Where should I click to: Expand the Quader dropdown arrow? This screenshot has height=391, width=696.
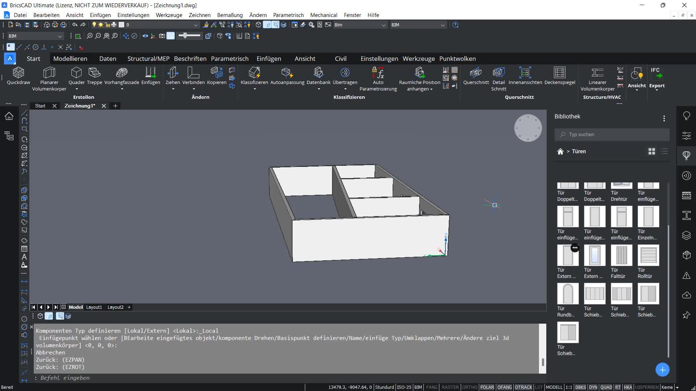(76, 89)
